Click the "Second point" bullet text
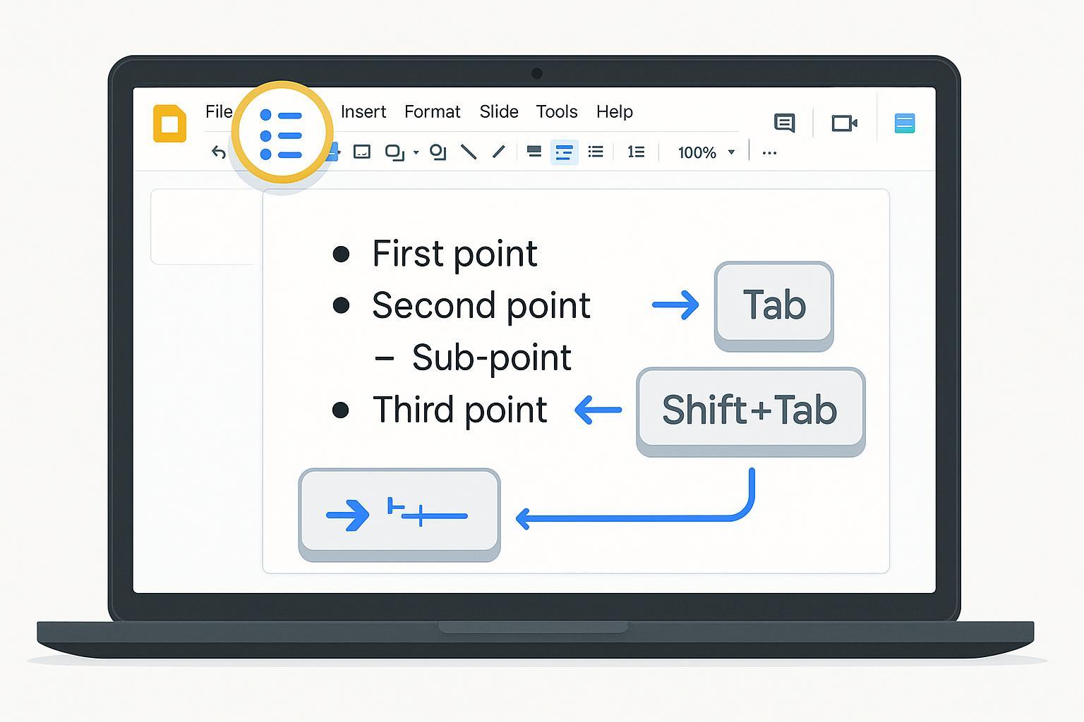 tap(481, 306)
